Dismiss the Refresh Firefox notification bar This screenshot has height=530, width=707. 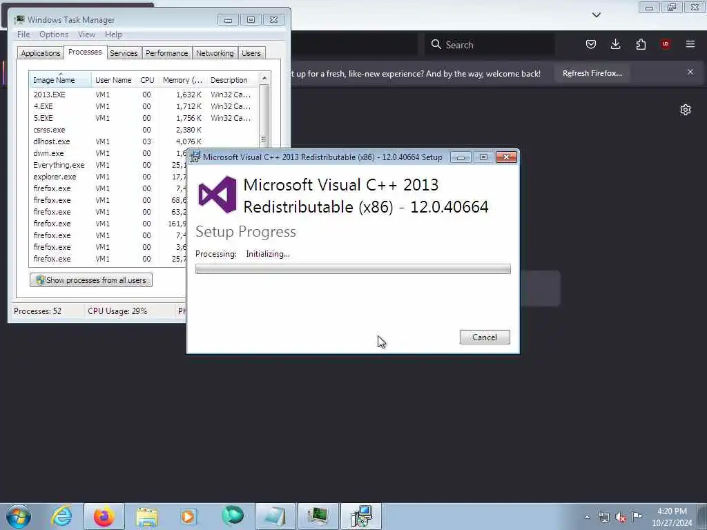coord(690,72)
